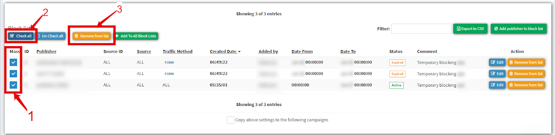Remove the Active entry from list
This screenshot has height=135, width=555.
pos(526,85)
